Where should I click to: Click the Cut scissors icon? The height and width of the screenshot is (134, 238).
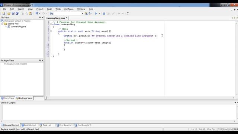[23, 13]
